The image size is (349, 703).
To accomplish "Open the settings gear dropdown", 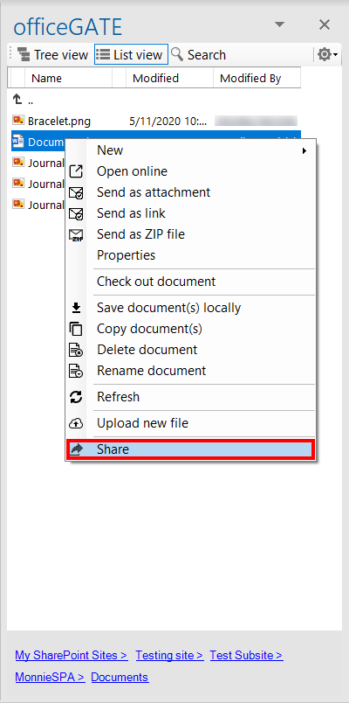I will coord(328,55).
